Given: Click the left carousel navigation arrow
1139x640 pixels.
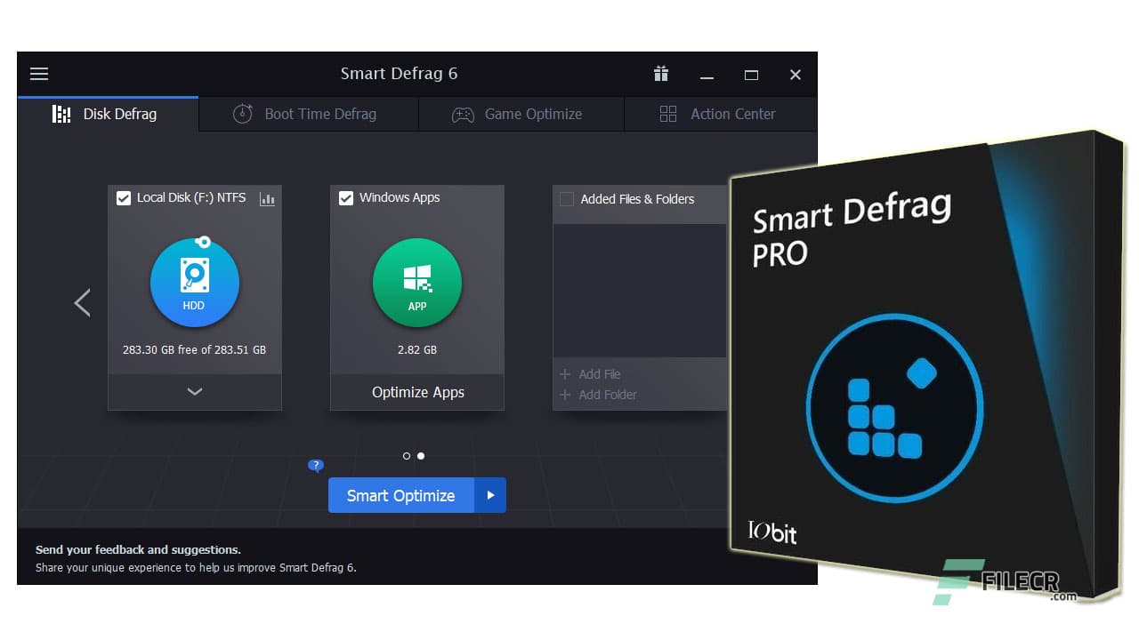Looking at the screenshot, I should tap(82, 302).
